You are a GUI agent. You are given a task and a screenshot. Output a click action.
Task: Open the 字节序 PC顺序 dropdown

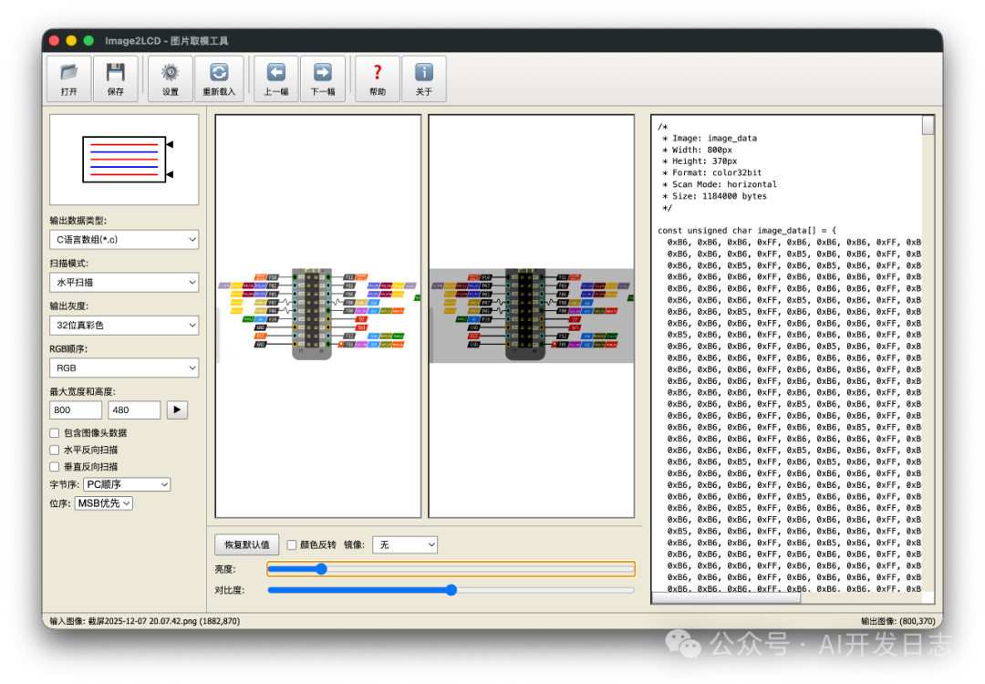(x=127, y=484)
